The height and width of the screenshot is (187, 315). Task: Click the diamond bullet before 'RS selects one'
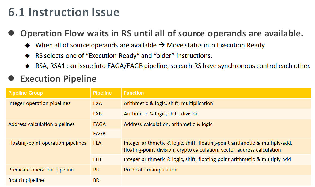28,56
